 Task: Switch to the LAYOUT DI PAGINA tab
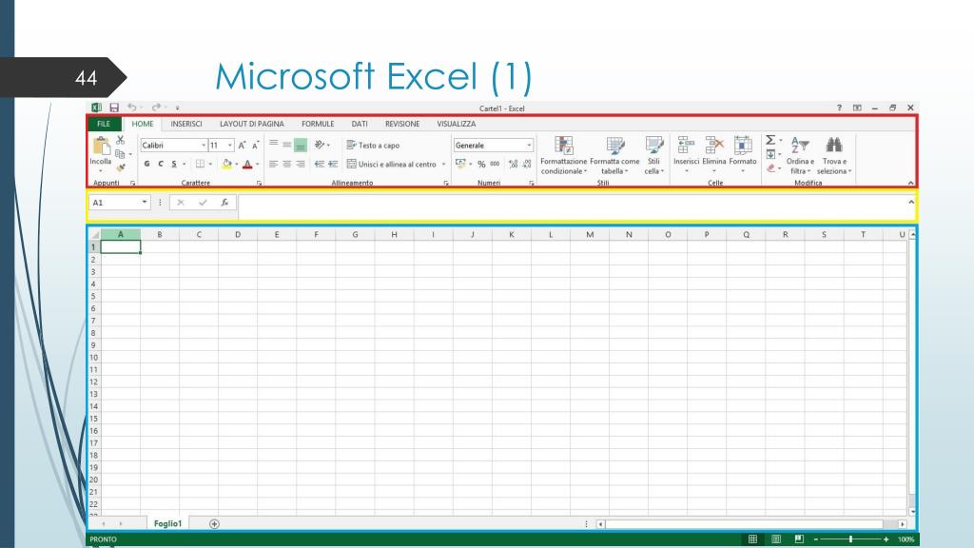tap(251, 124)
